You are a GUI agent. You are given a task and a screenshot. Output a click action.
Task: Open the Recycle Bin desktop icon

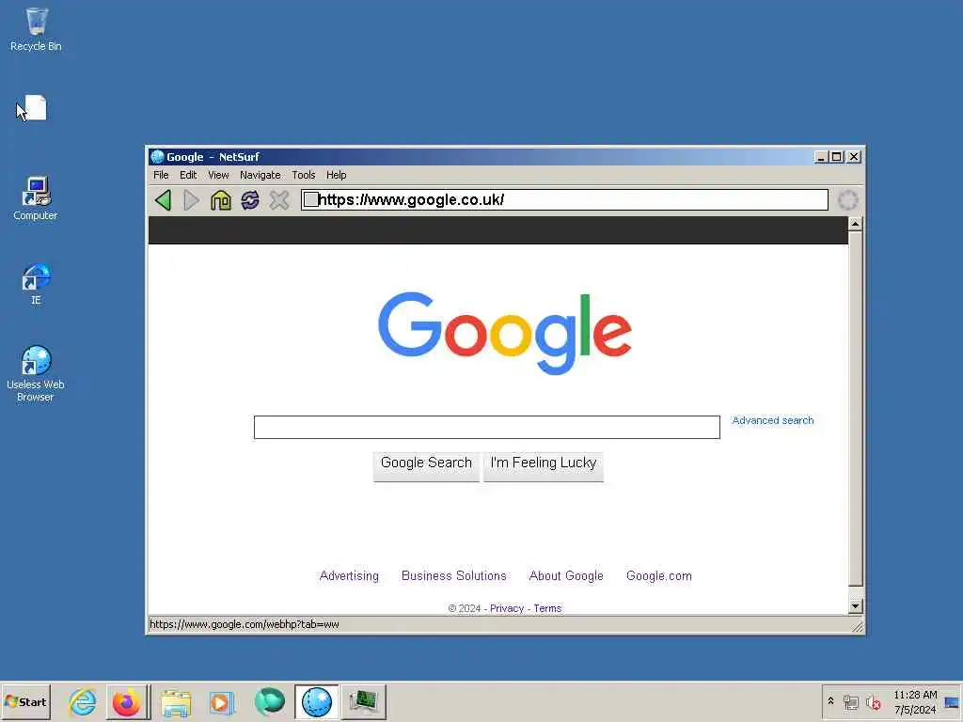[x=37, y=29]
